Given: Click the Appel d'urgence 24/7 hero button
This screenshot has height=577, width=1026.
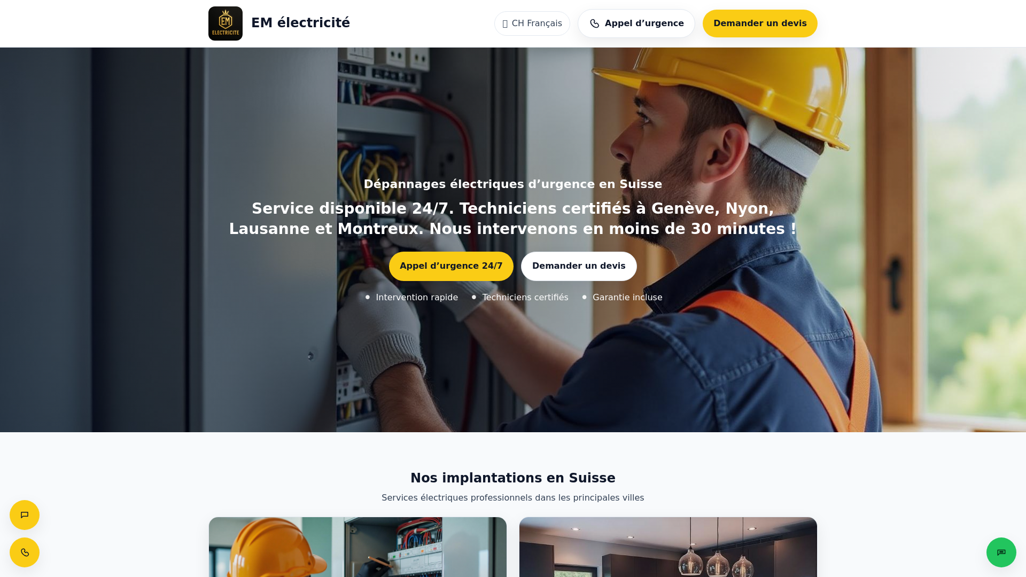Looking at the screenshot, I should (451, 266).
